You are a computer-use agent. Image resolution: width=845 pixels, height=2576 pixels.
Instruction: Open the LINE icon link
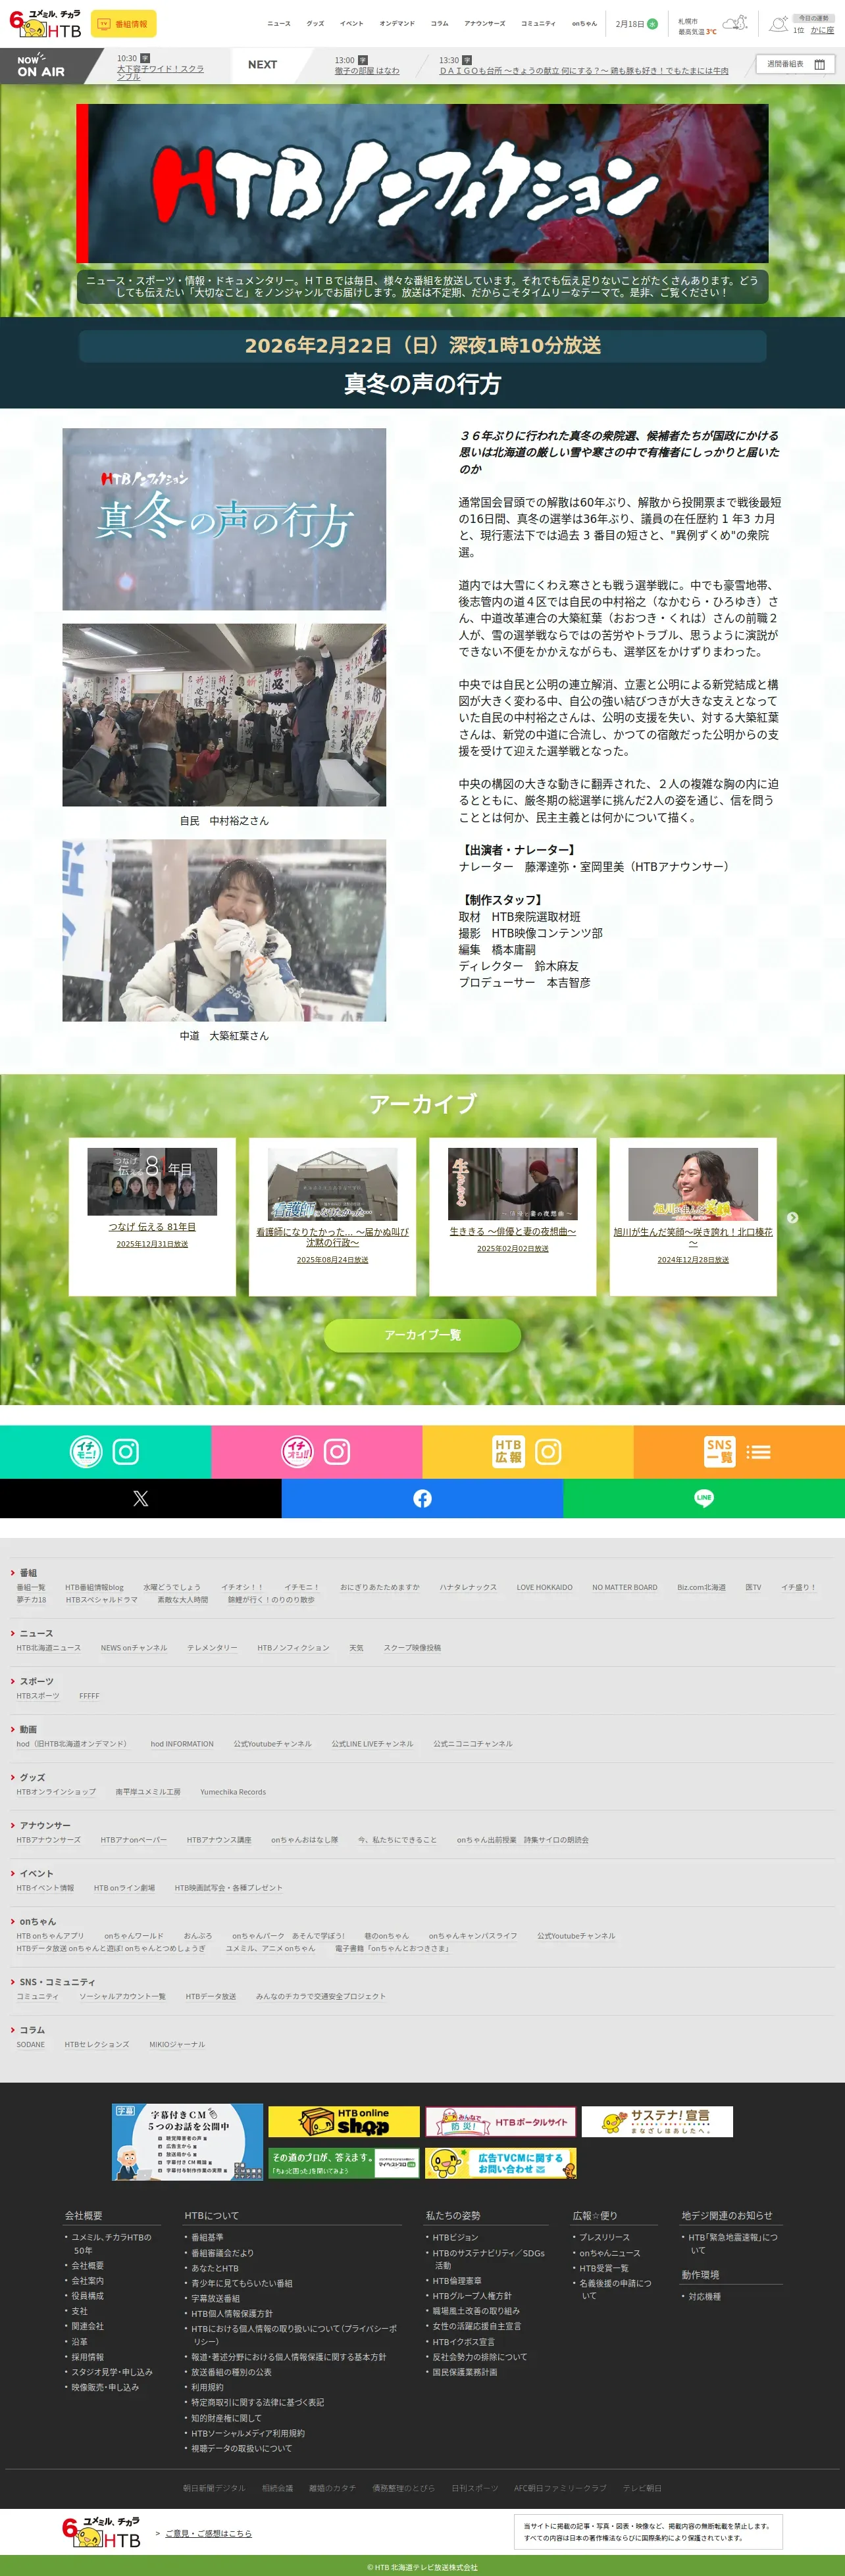pos(704,1498)
